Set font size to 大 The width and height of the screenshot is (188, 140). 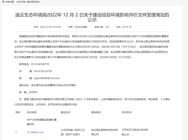(124, 27)
